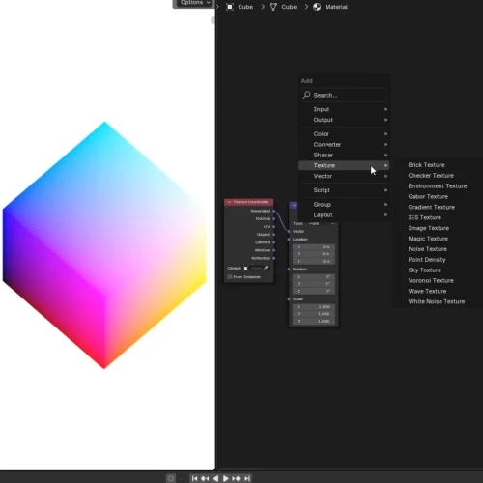Viewport: 483px width, 483px height.
Task: Open the Shader submenu
Action: pyautogui.click(x=345, y=155)
